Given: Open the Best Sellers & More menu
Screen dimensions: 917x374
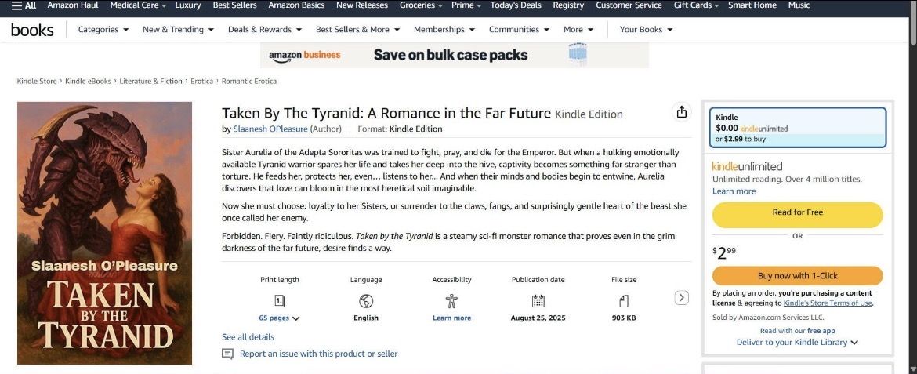Looking at the screenshot, I should pos(357,30).
